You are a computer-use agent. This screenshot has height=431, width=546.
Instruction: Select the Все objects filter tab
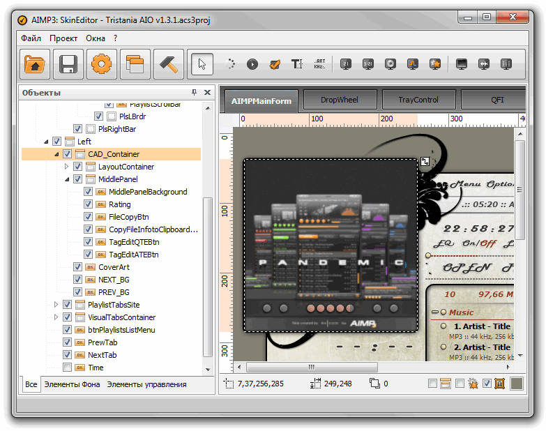[x=31, y=384]
